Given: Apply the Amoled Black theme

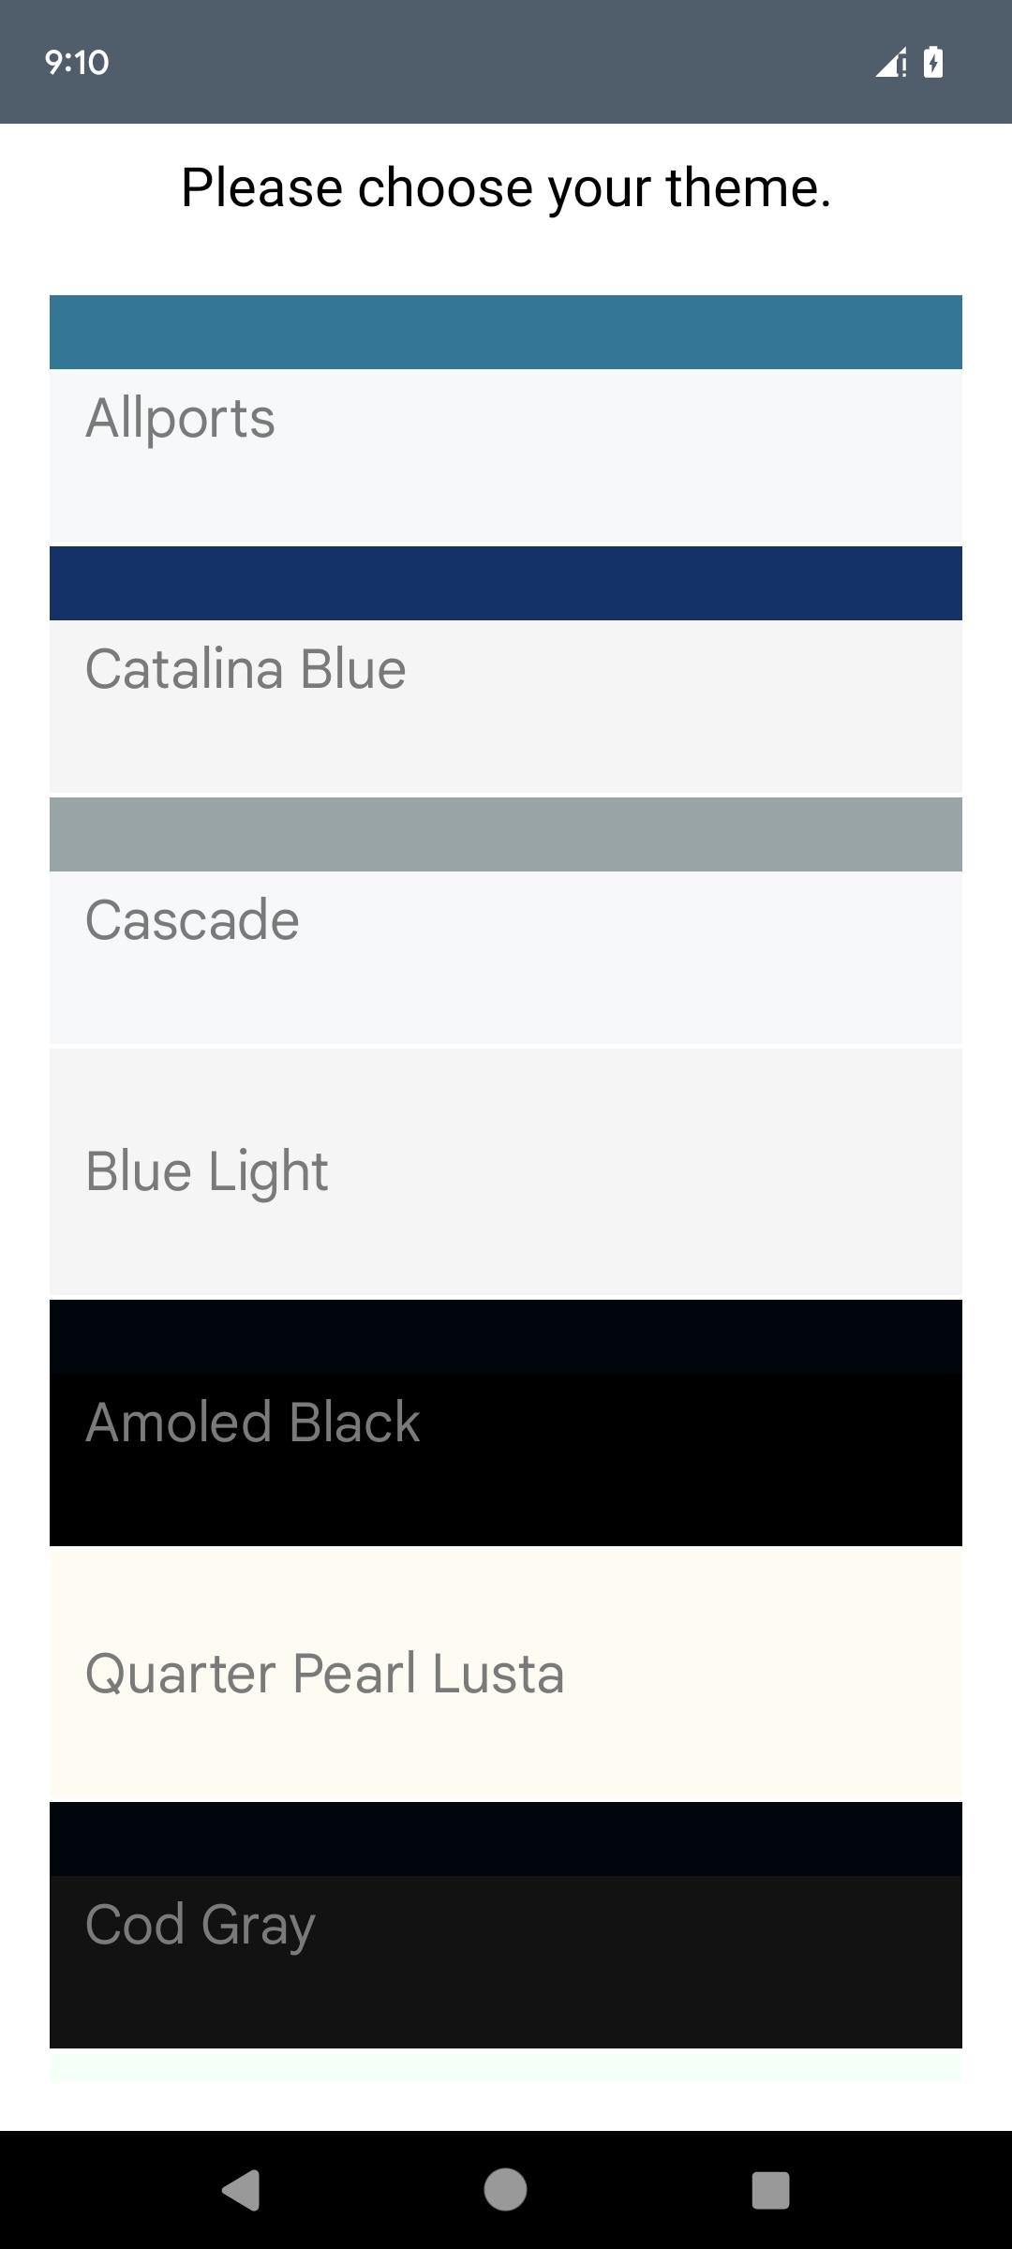Looking at the screenshot, I should point(506,1423).
